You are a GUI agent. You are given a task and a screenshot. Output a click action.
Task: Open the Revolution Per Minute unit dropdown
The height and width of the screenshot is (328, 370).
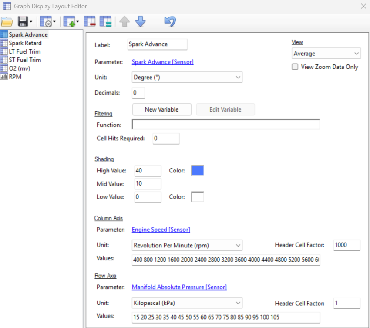(187, 246)
